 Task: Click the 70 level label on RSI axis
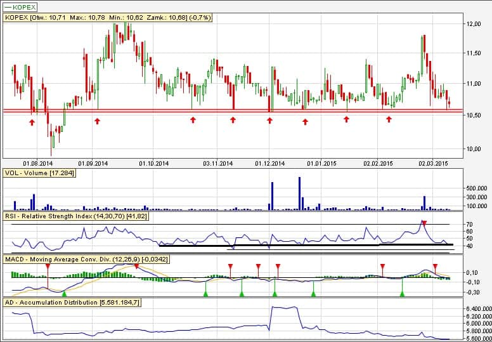pyautogui.click(x=470, y=225)
